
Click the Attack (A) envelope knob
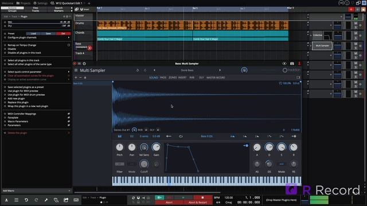pos(257,147)
